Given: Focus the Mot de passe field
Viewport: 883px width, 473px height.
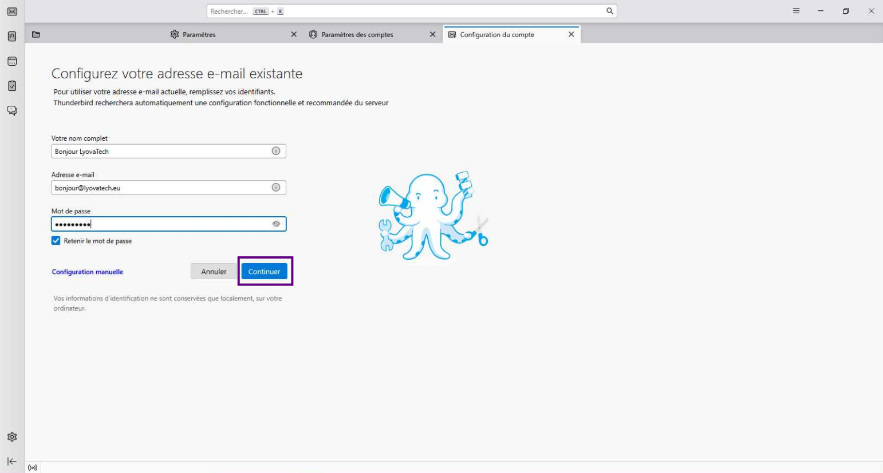Looking at the screenshot, I should pyautogui.click(x=168, y=224).
